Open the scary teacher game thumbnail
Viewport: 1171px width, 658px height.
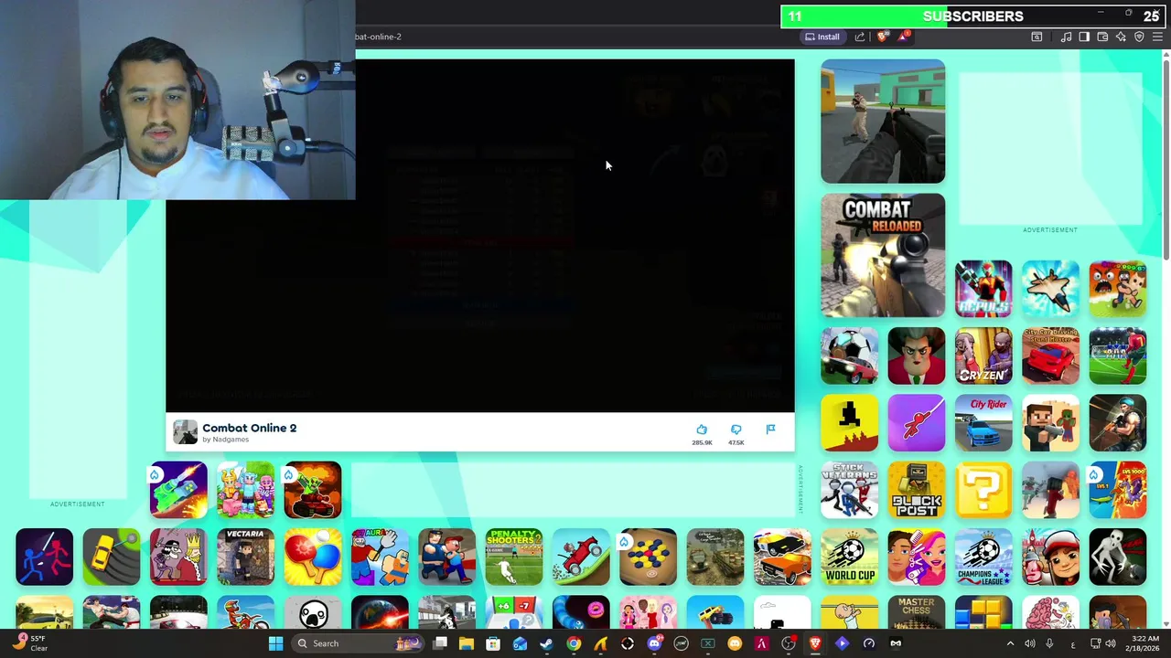(917, 356)
